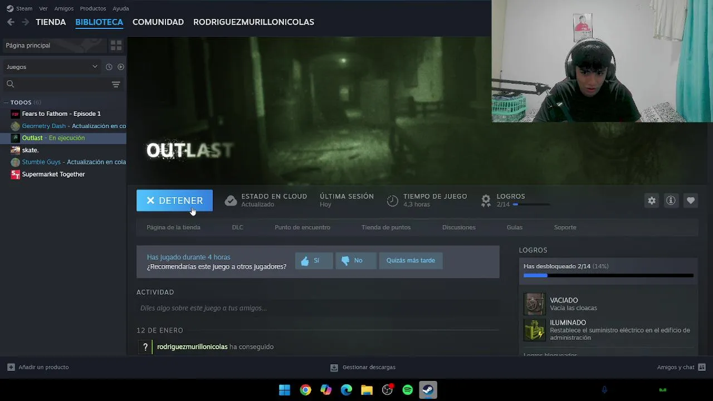This screenshot has width=713, height=401.
Task: Open the Amigos menu
Action: point(64,8)
